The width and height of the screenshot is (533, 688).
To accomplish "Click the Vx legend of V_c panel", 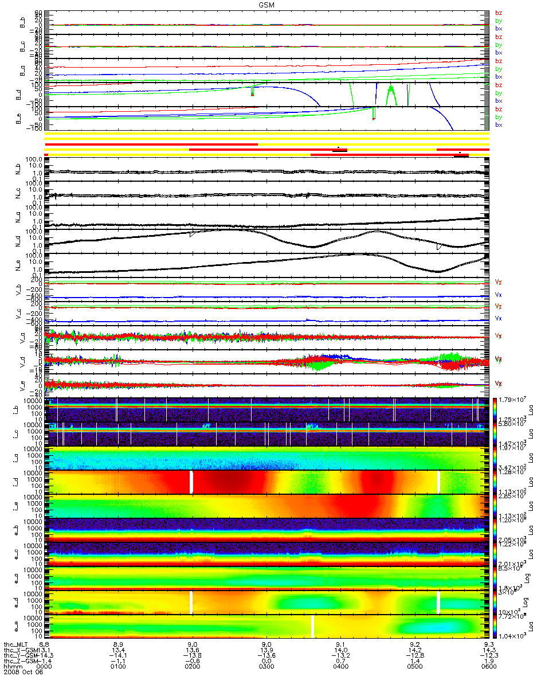I will coord(498,318).
